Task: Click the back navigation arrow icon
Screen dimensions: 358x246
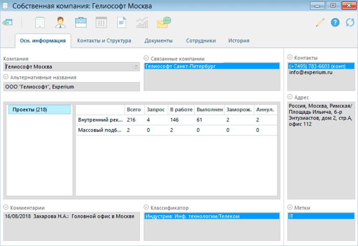Action: [7, 23]
